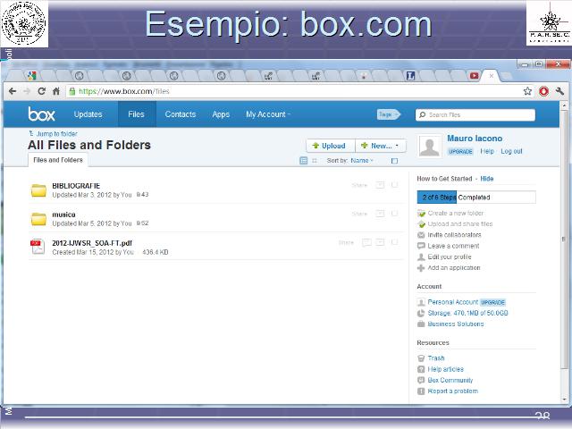Viewport: 572px width, 429px height.
Task: Open the Trash link
Action: tap(436, 358)
